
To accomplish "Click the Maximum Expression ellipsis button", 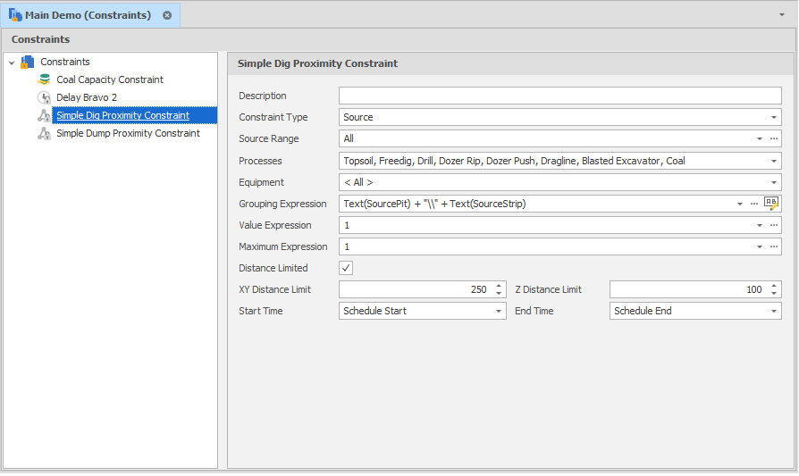I will pos(774,246).
